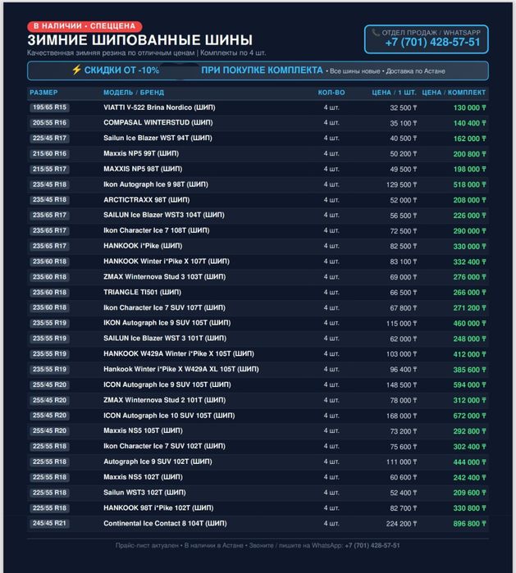Click 'SAILUN Ice Blazer WST3 104T (ШИП)'

(x=164, y=215)
